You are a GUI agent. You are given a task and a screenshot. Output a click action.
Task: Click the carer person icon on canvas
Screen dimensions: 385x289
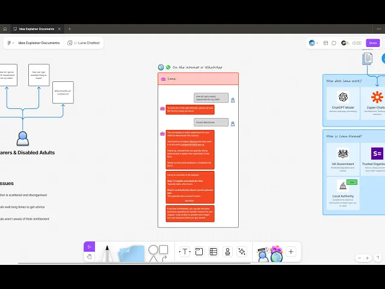click(23, 139)
